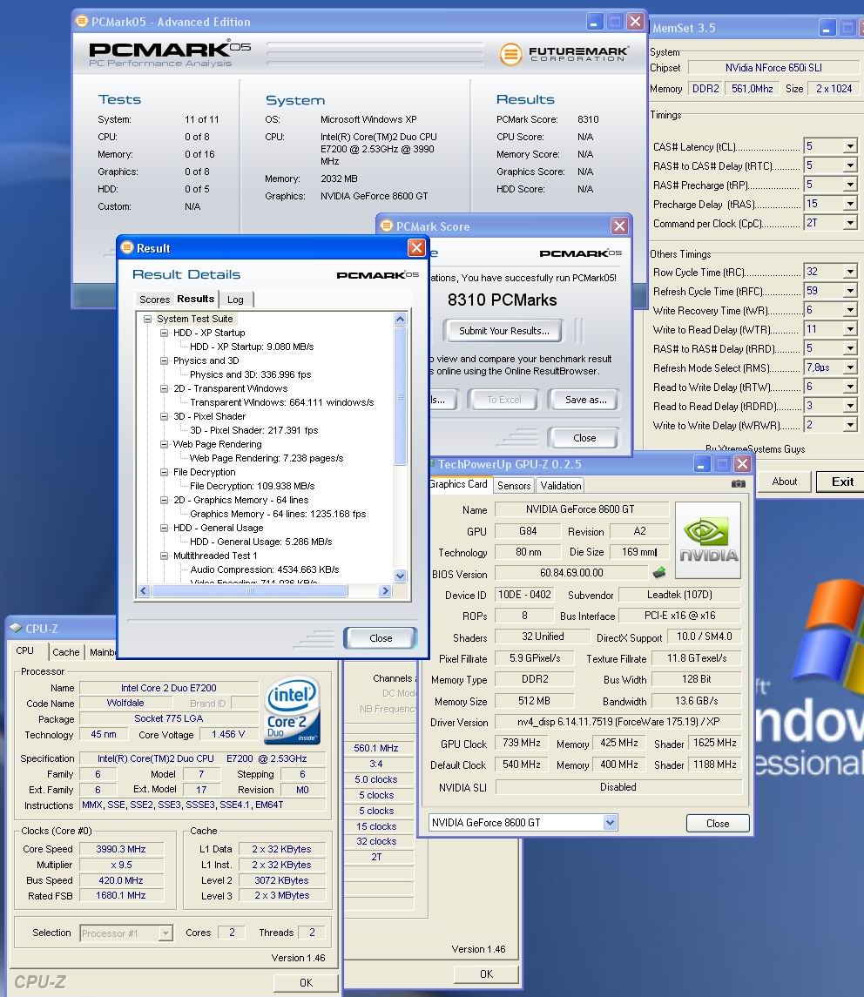Click 'Graphics Memory - 64 lines: 1235.168 fps' row
This screenshot has width=864, height=997.
pyautogui.click(x=278, y=514)
